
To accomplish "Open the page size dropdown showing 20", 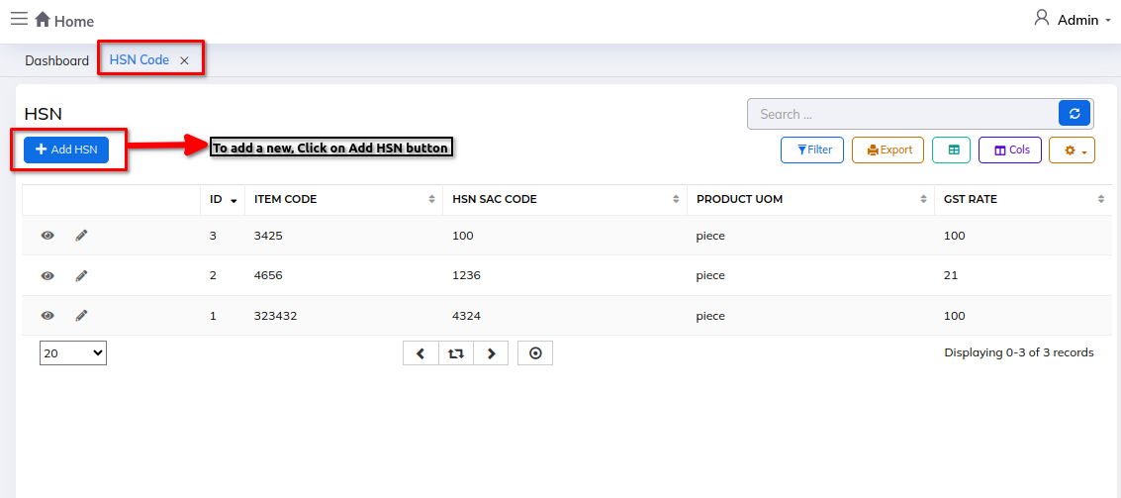I will [x=73, y=352].
